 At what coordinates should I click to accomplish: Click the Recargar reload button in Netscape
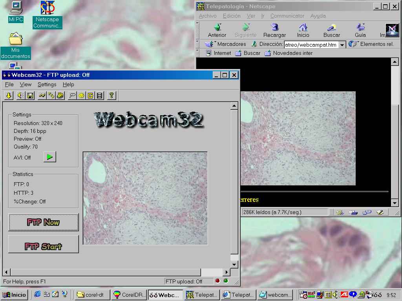(274, 31)
